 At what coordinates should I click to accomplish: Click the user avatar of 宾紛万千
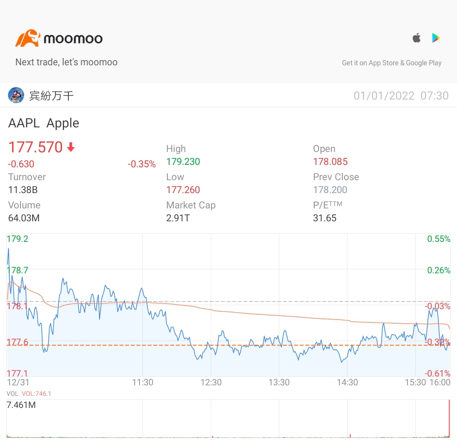click(16, 95)
